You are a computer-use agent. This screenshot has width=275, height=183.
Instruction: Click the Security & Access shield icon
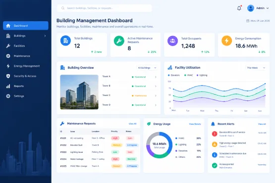coord(8,76)
